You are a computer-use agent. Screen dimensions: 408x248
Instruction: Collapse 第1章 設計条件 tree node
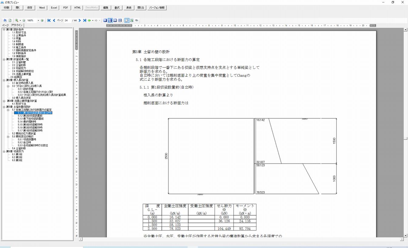point(4,29)
